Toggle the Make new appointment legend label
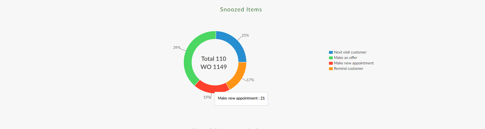Viewport: 485px width, 129px height. [x=354, y=63]
